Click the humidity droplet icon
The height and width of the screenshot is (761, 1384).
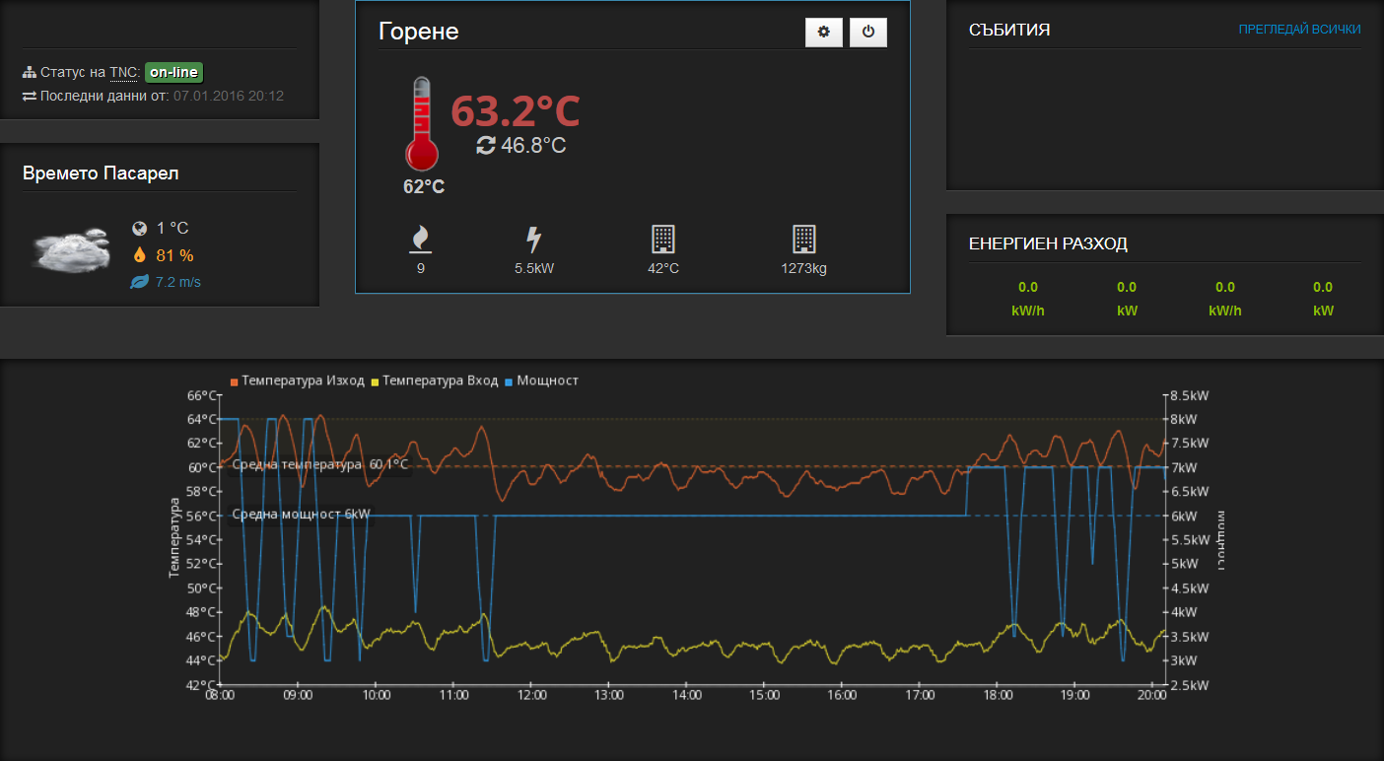[140, 255]
